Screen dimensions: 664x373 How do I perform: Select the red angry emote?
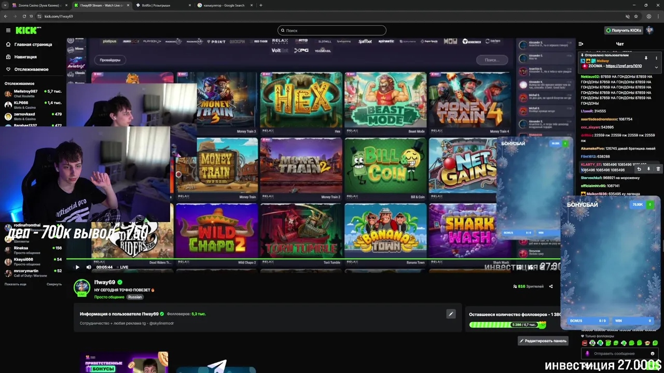click(585, 343)
